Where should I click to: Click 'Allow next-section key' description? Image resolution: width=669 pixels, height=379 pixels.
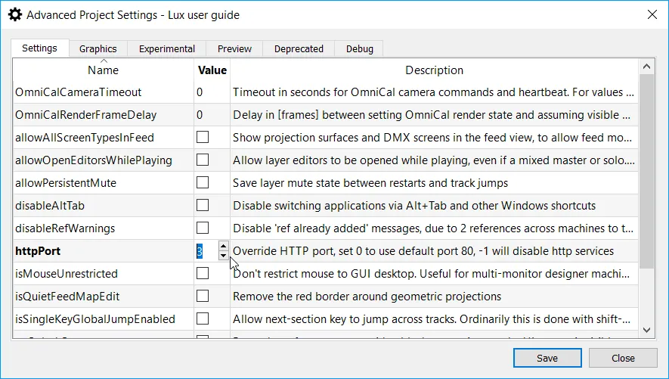tap(432, 318)
